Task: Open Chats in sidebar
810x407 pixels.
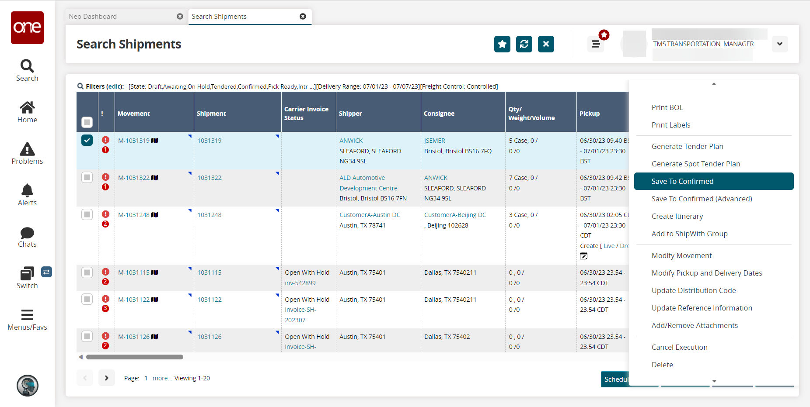Action: [x=27, y=237]
